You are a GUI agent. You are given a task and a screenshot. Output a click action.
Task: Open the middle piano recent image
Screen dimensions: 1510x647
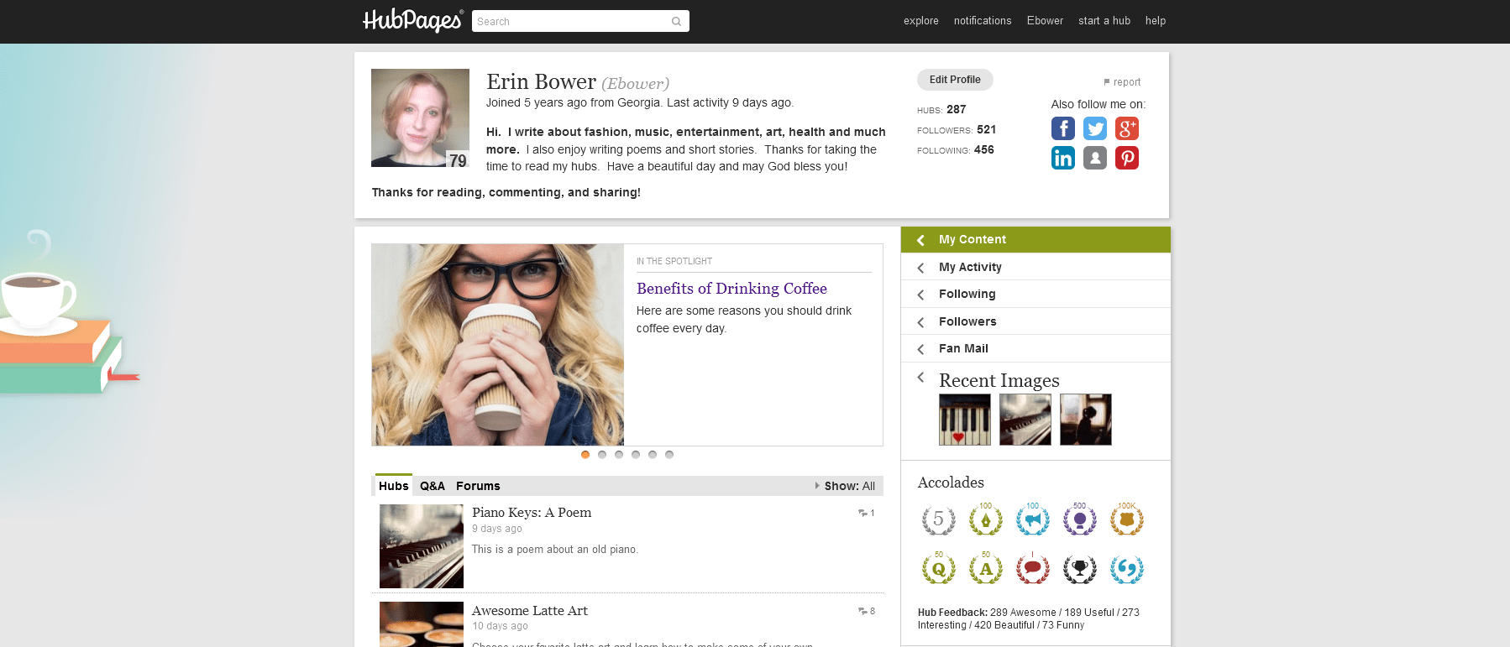click(1025, 420)
